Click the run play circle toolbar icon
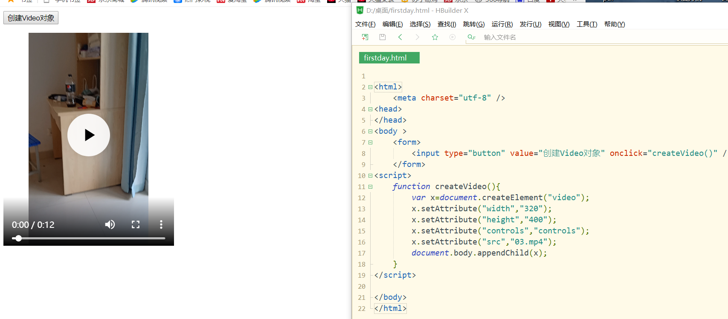728x319 pixels. tap(452, 37)
